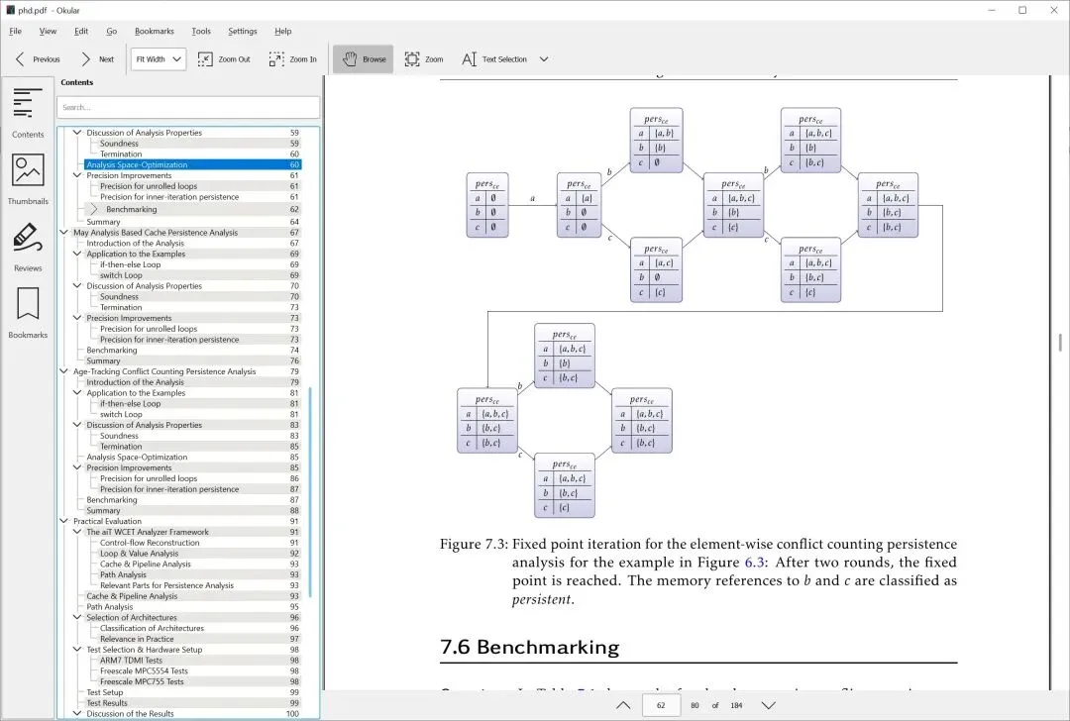This screenshot has height=721, width=1070.
Task: Open the View menu
Action: coord(48,32)
